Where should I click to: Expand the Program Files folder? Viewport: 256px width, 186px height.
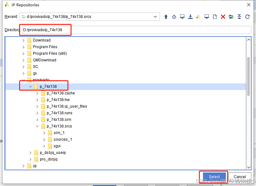point(24,47)
